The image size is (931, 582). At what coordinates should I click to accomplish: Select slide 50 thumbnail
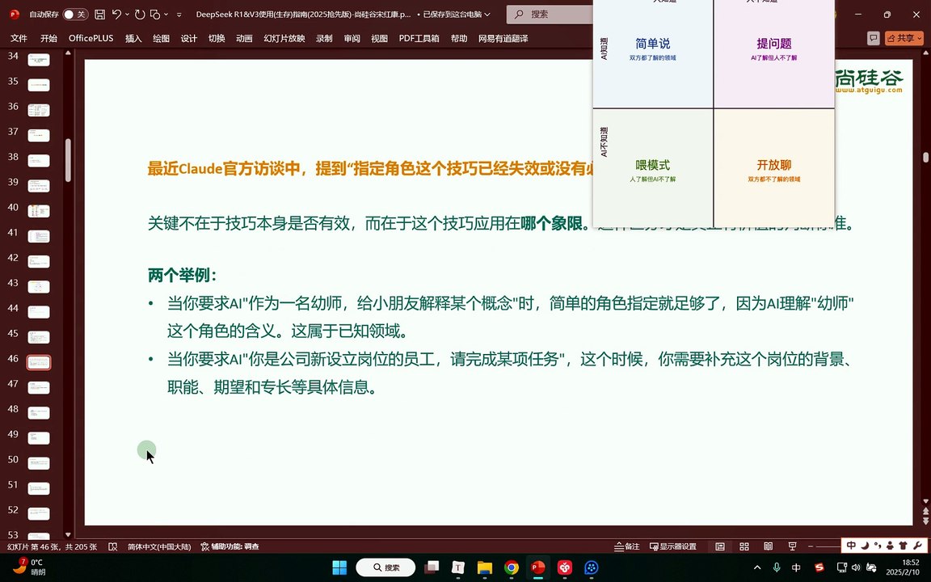[39, 462]
